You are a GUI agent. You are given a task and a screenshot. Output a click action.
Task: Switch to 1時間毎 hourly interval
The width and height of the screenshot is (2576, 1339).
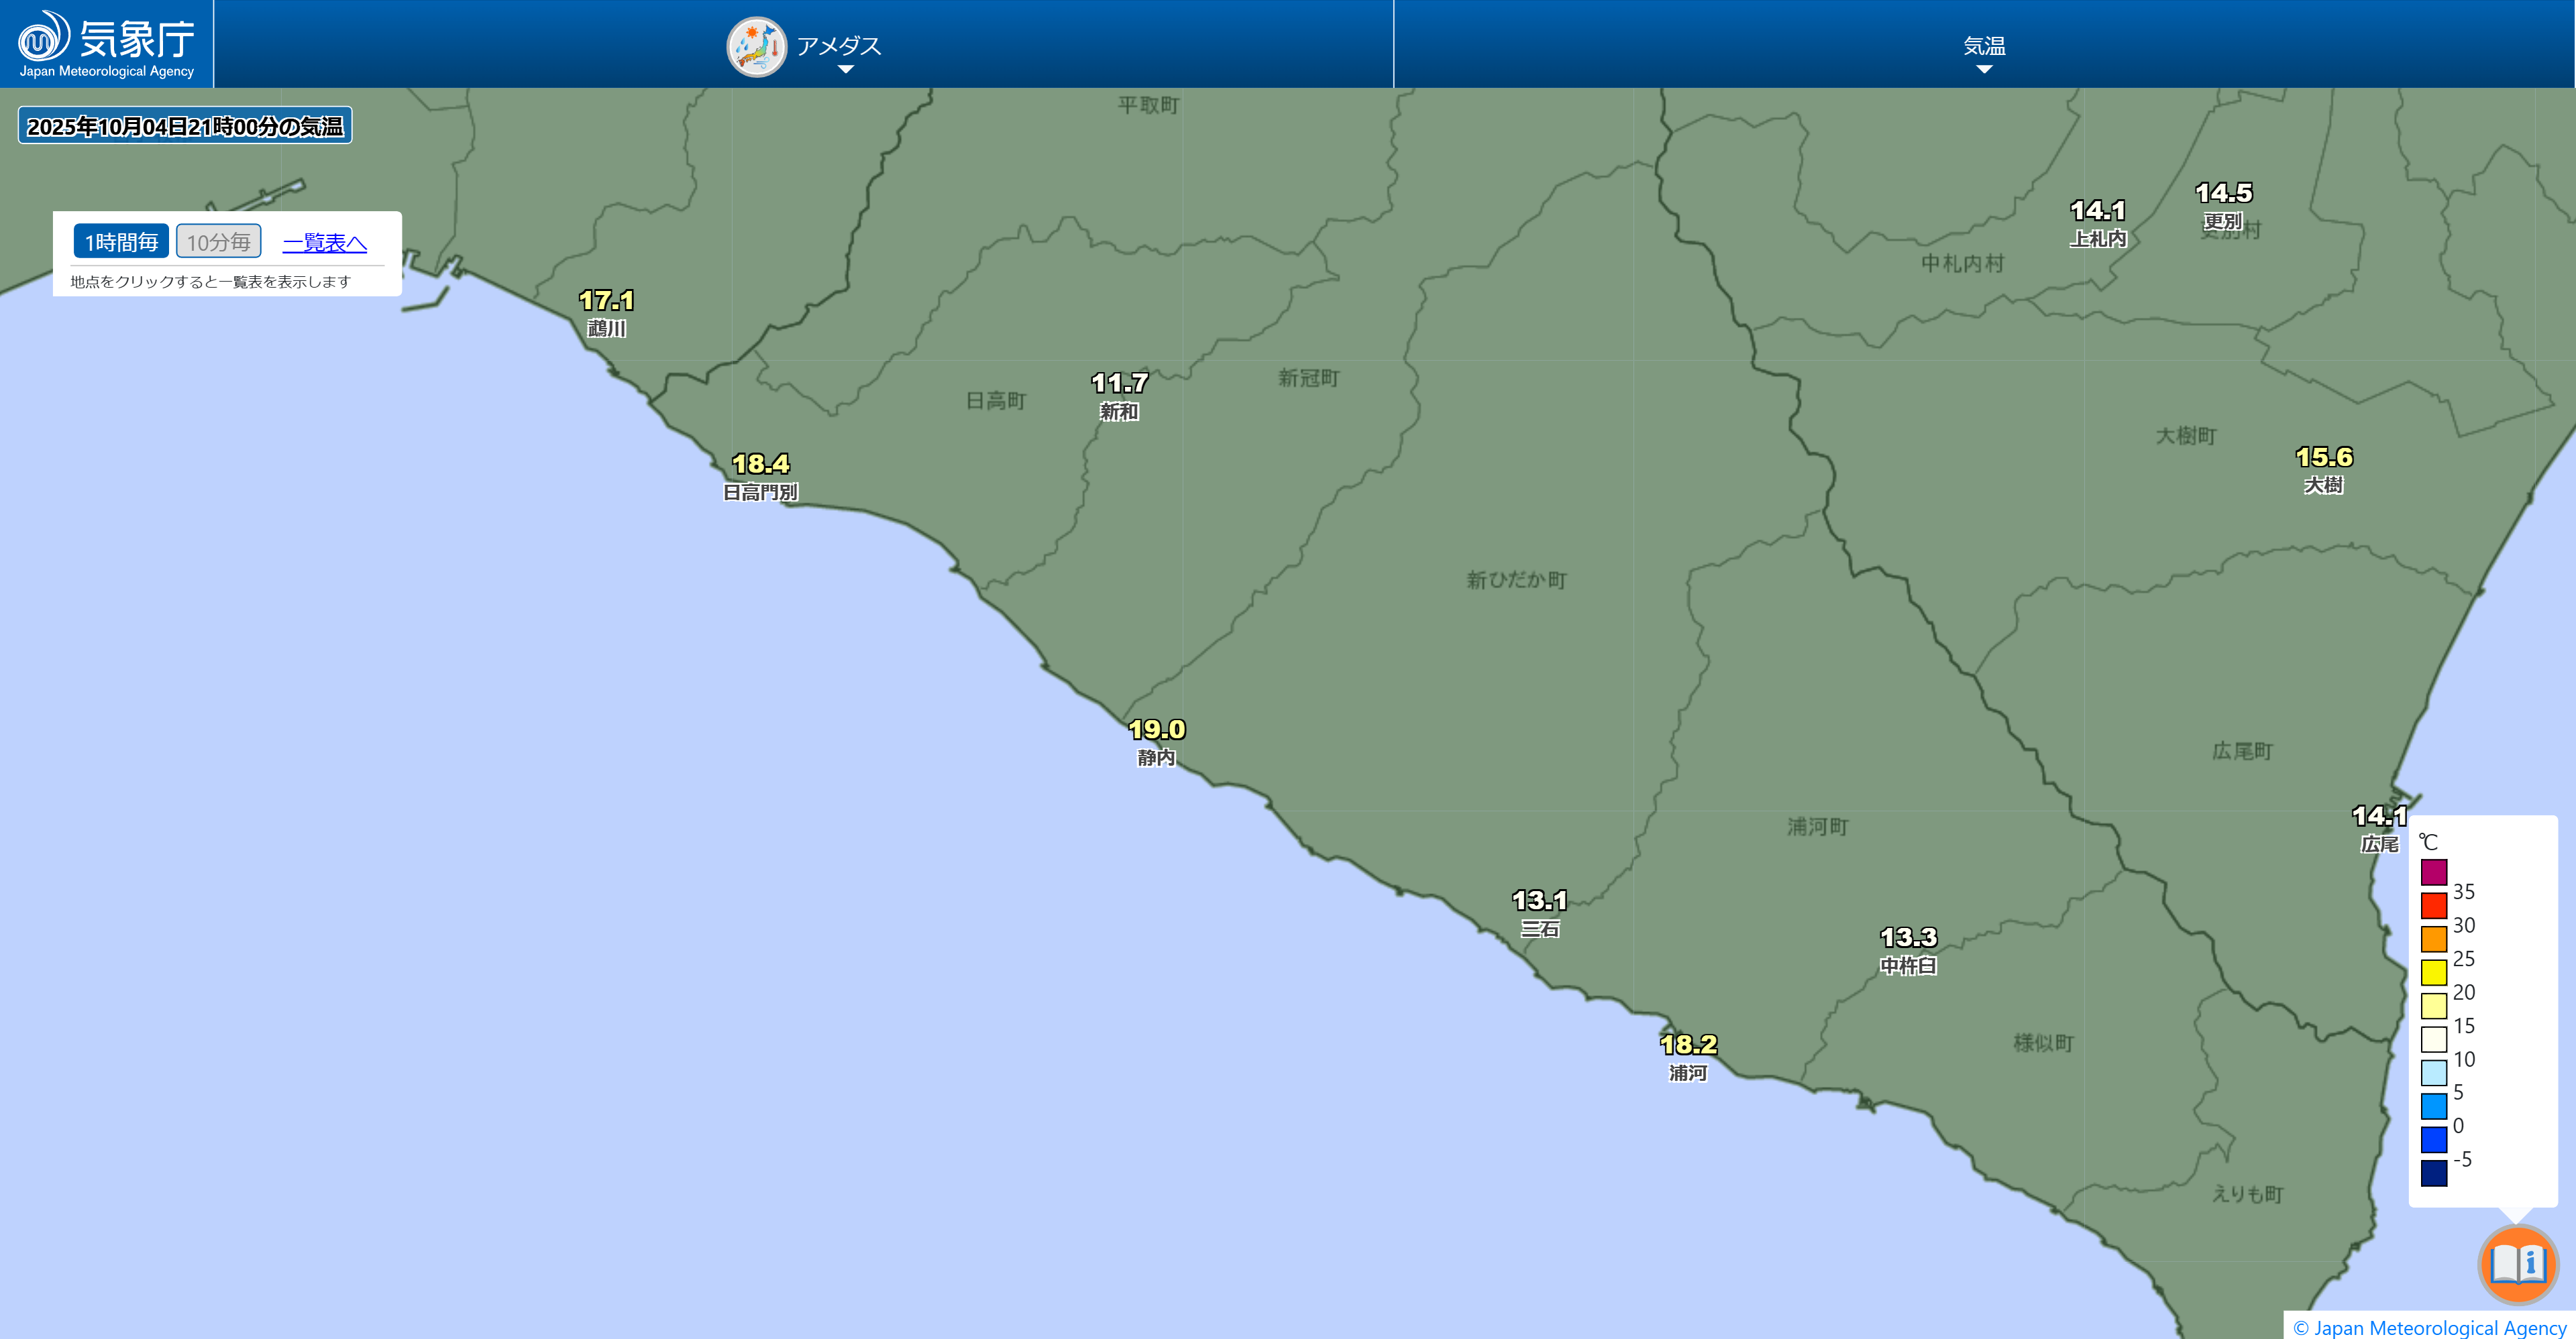coord(121,242)
